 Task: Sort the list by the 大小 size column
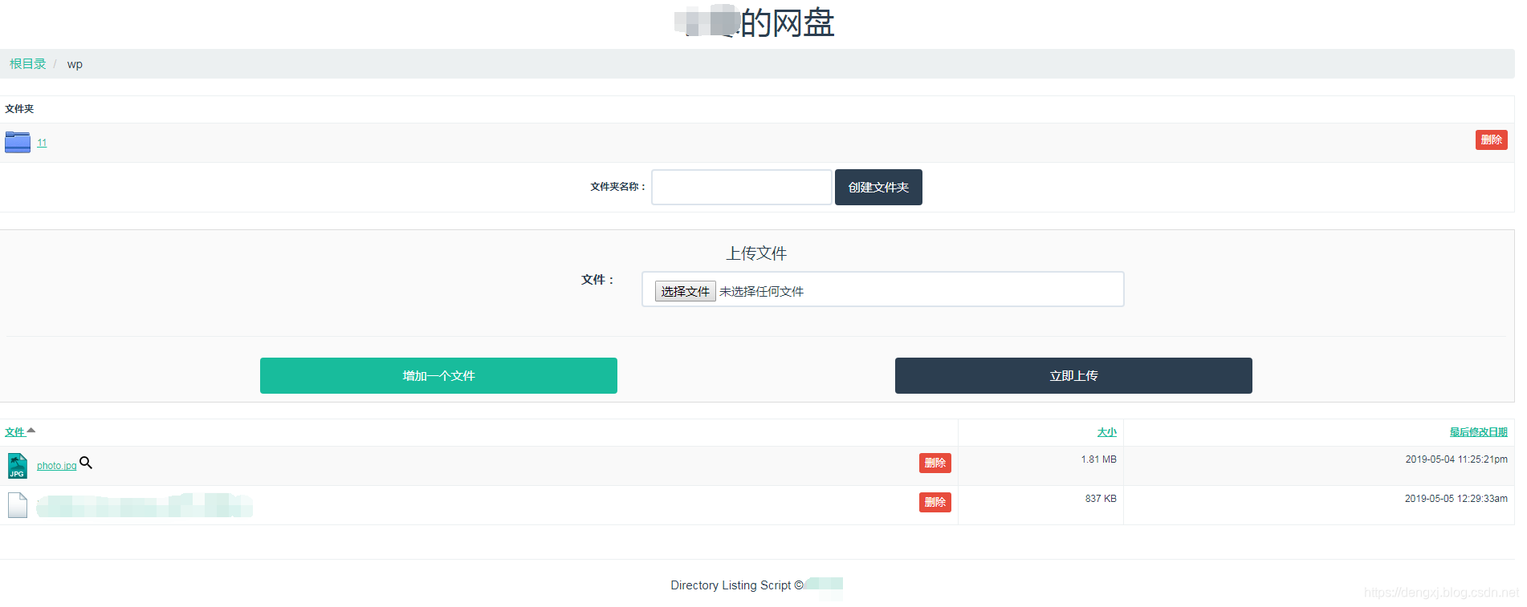pyautogui.click(x=1106, y=432)
